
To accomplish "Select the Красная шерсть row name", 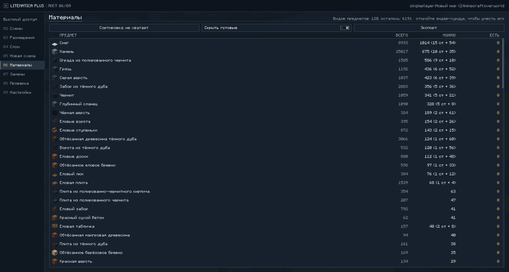I will pyautogui.click(x=76, y=261).
